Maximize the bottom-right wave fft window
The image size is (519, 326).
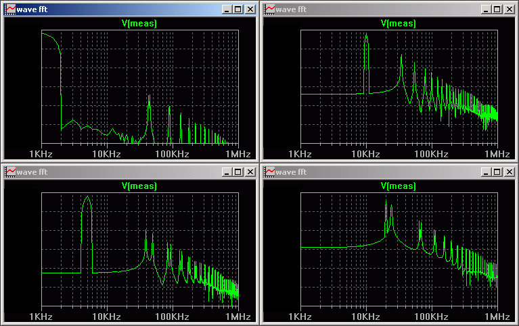tap(497, 171)
